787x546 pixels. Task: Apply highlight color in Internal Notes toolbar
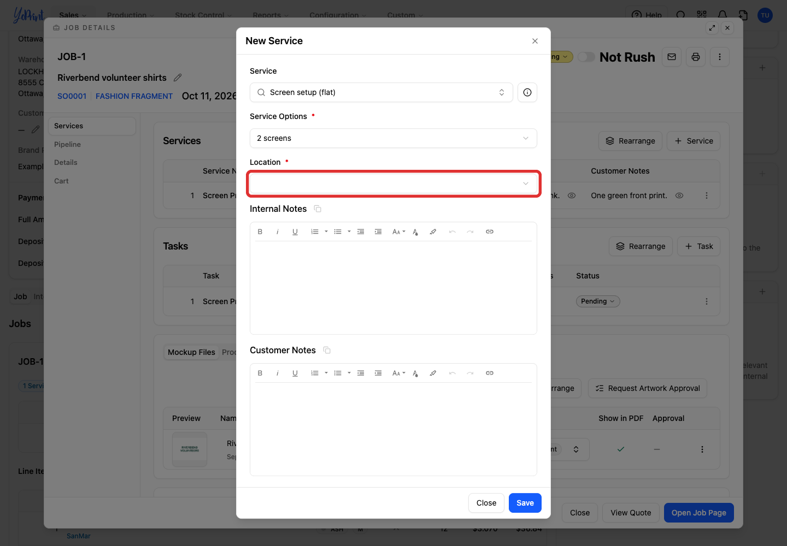tap(433, 232)
